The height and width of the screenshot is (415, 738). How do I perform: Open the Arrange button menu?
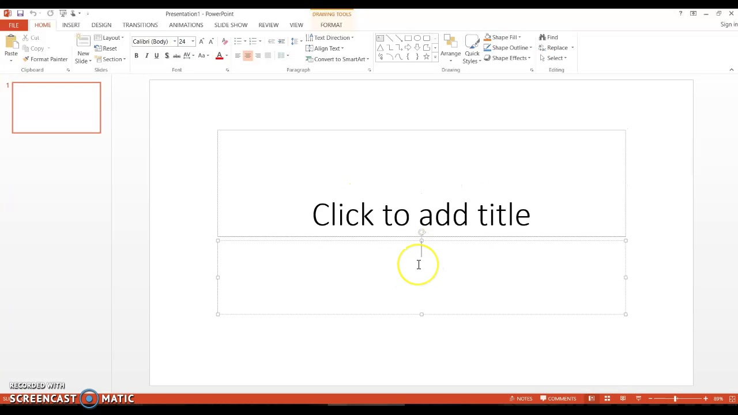click(451, 48)
